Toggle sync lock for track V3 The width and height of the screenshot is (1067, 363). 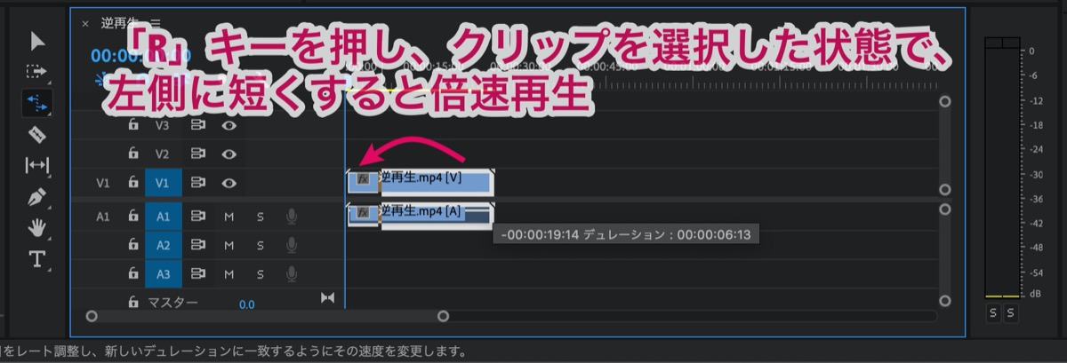tap(198, 126)
